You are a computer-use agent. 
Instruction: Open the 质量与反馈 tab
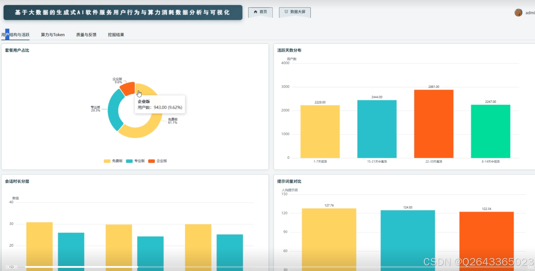click(86, 35)
